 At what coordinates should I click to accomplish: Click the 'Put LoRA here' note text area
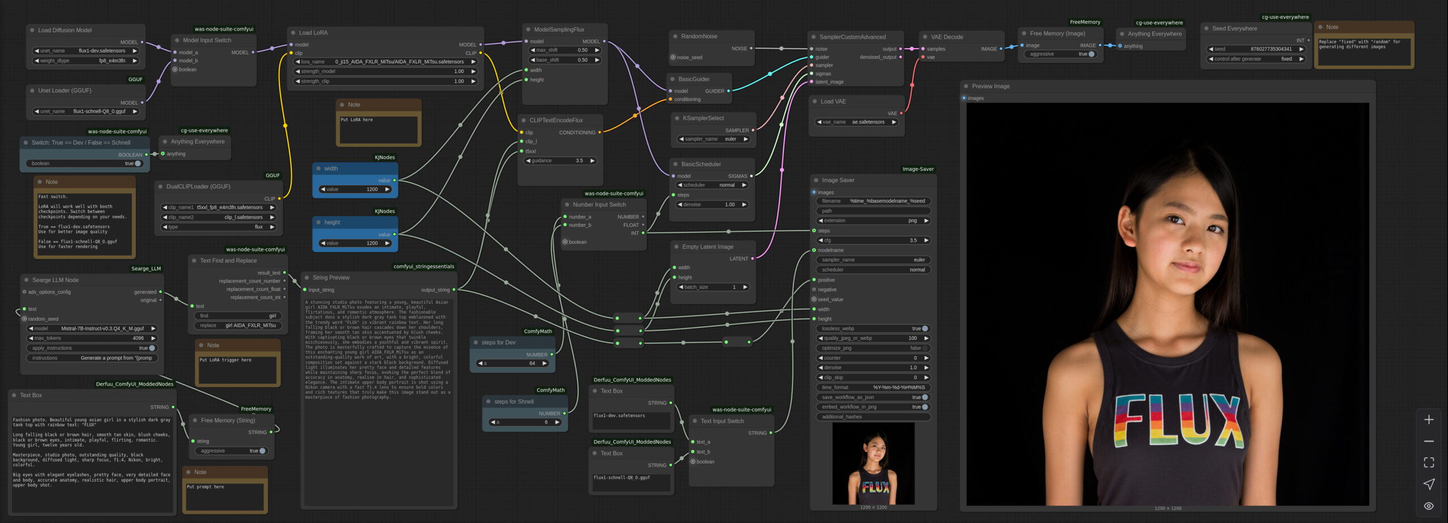point(378,129)
